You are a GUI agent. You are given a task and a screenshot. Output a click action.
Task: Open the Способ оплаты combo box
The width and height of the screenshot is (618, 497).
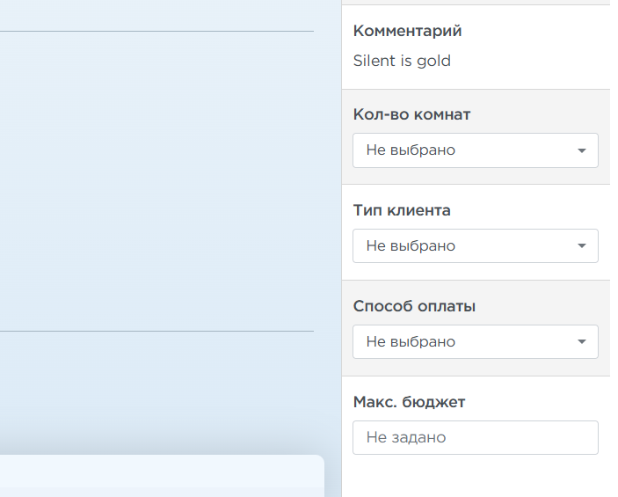tap(475, 342)
